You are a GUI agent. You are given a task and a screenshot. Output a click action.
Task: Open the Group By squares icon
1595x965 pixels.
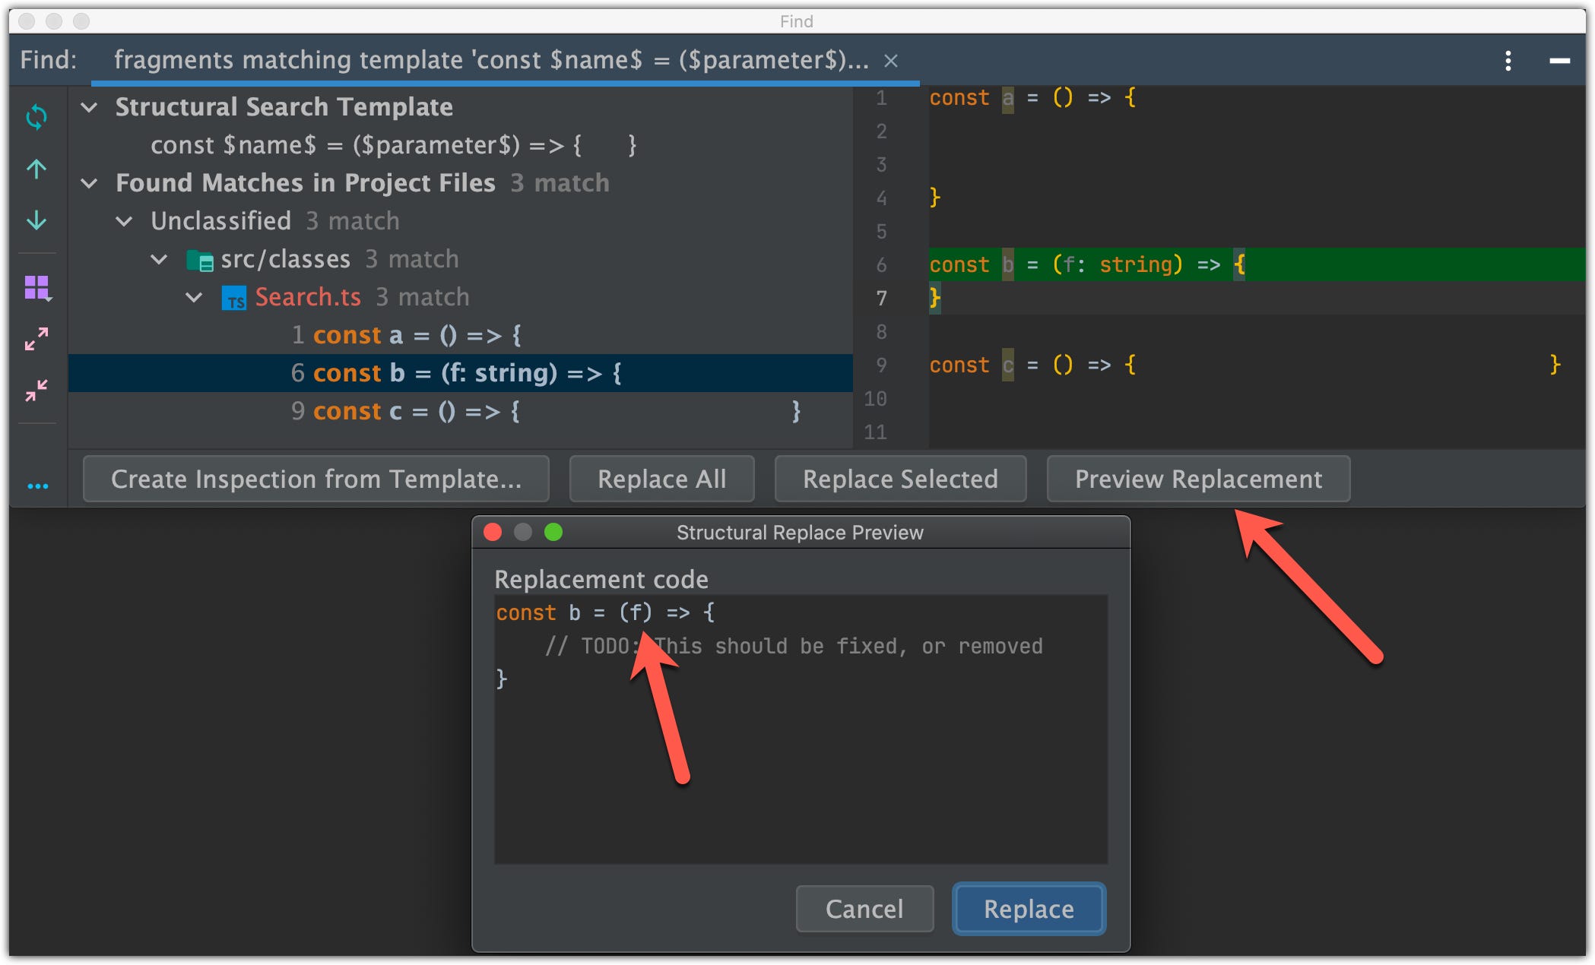point(36,288)
